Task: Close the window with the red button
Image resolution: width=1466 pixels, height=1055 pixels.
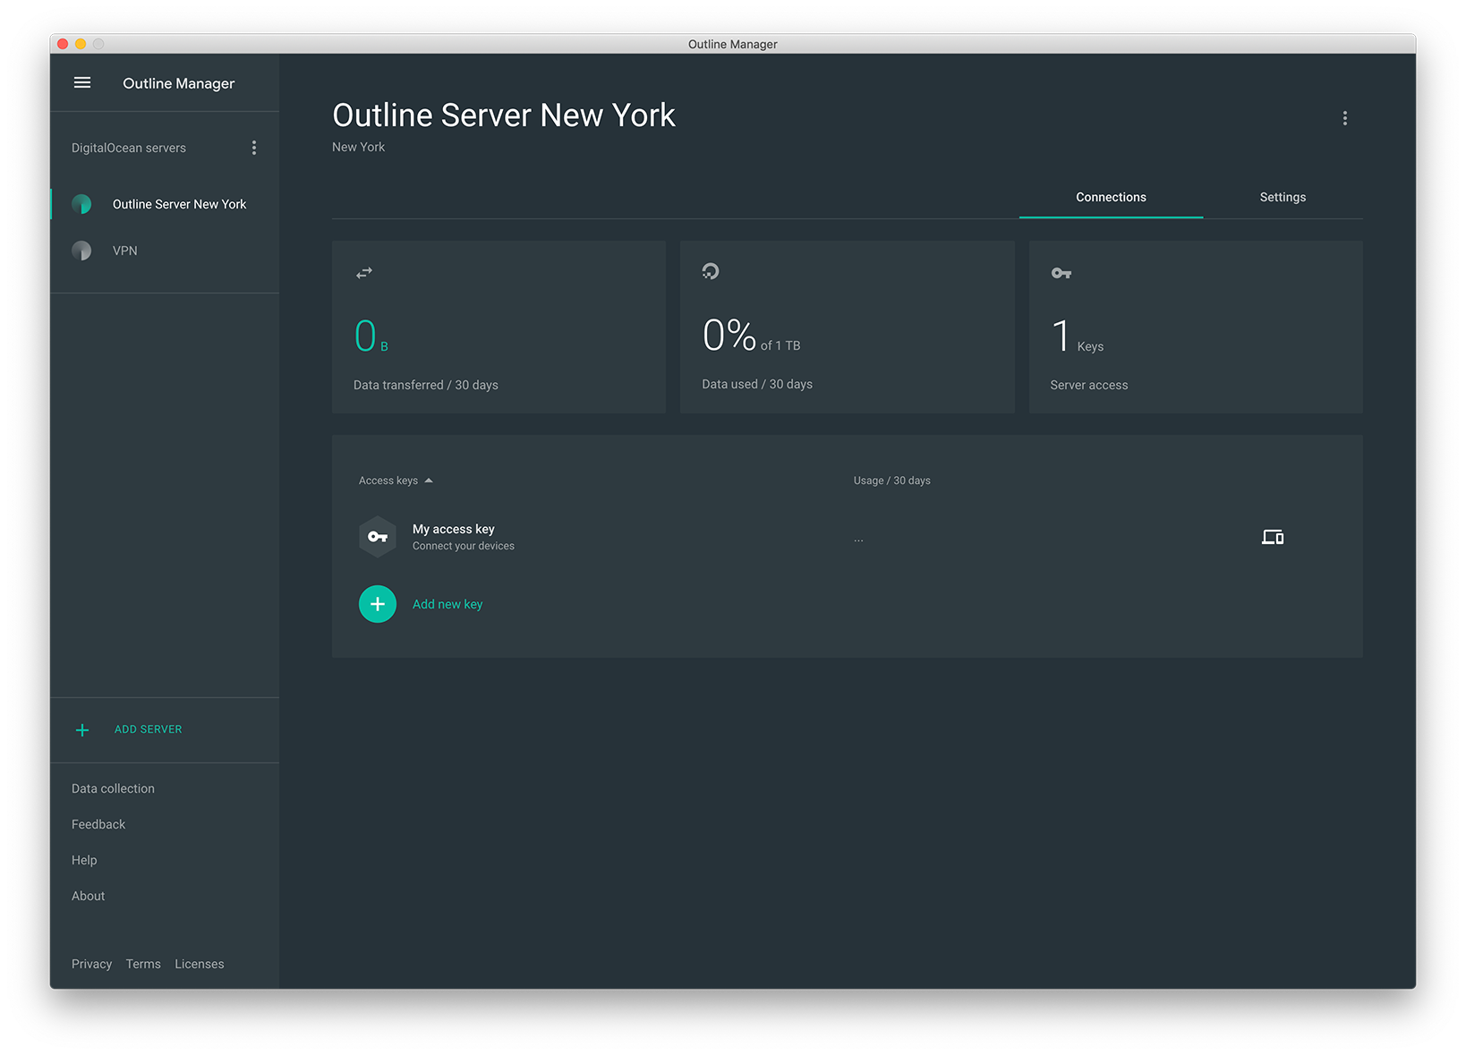Action: (63, 44)
